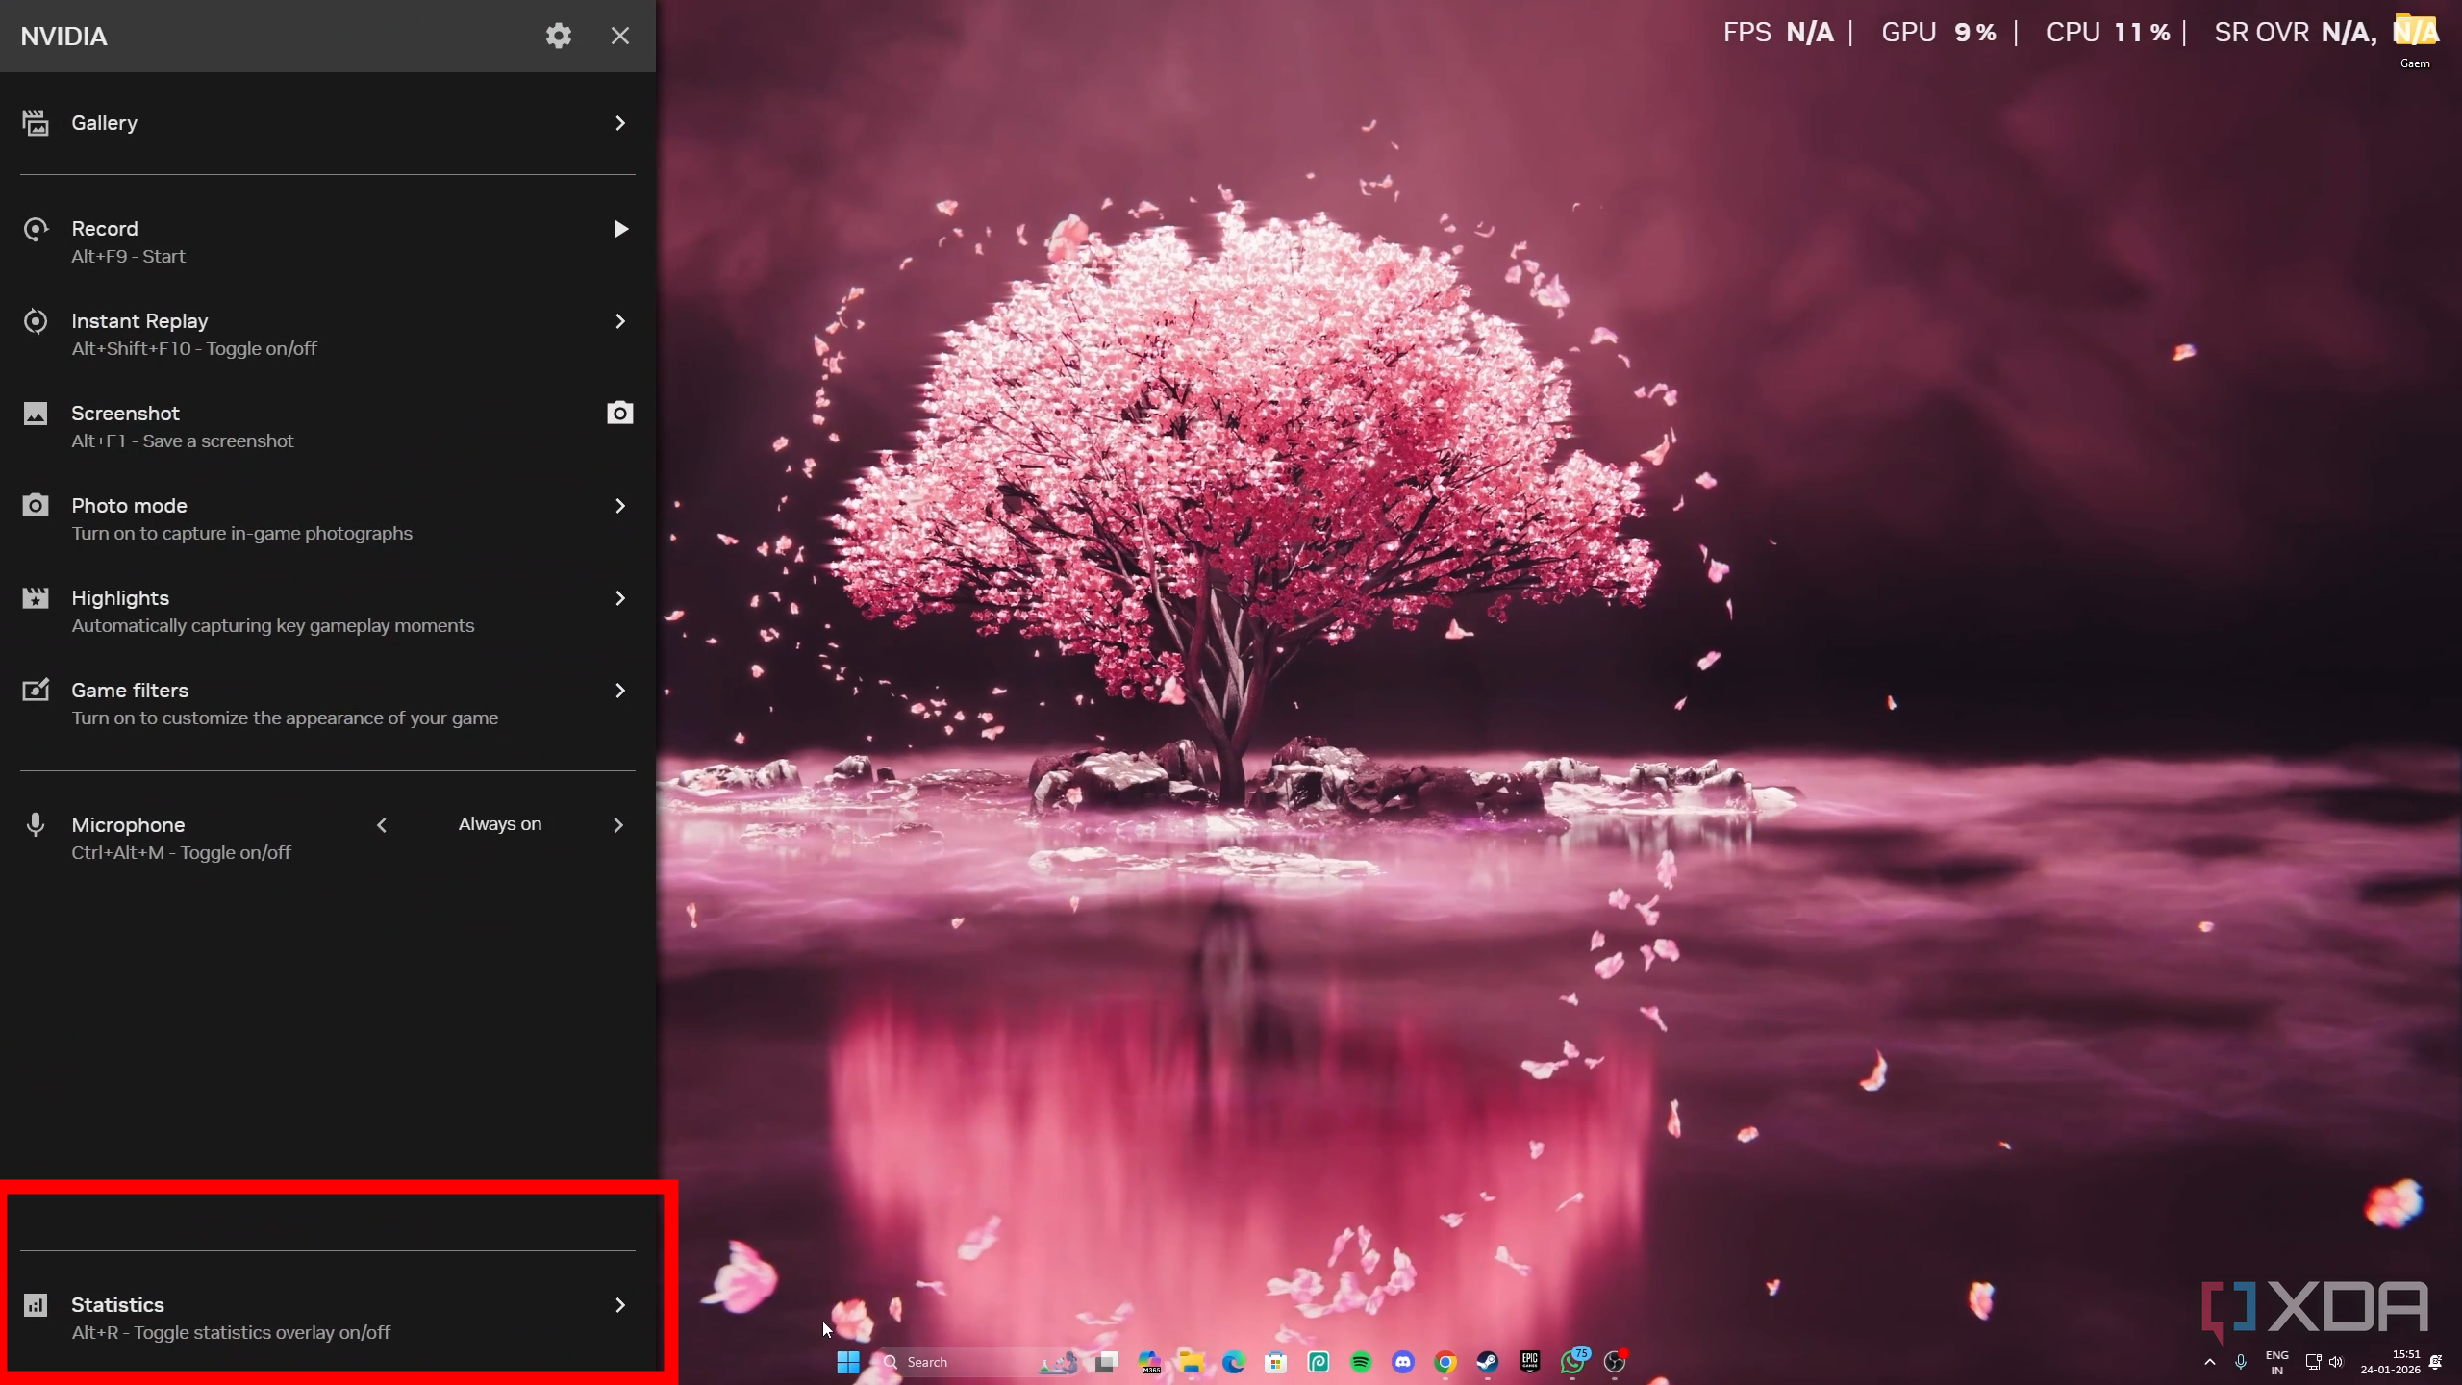
Task: Click the Statistics bar chart icon
Action: tap(36, 1305)
